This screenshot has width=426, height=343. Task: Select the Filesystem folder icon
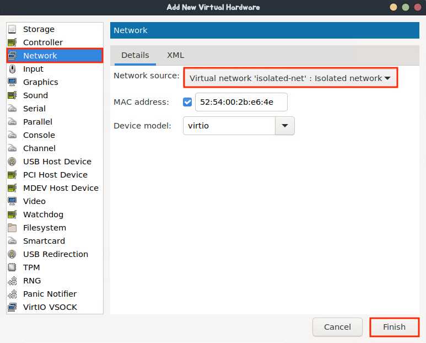point(12,228)
